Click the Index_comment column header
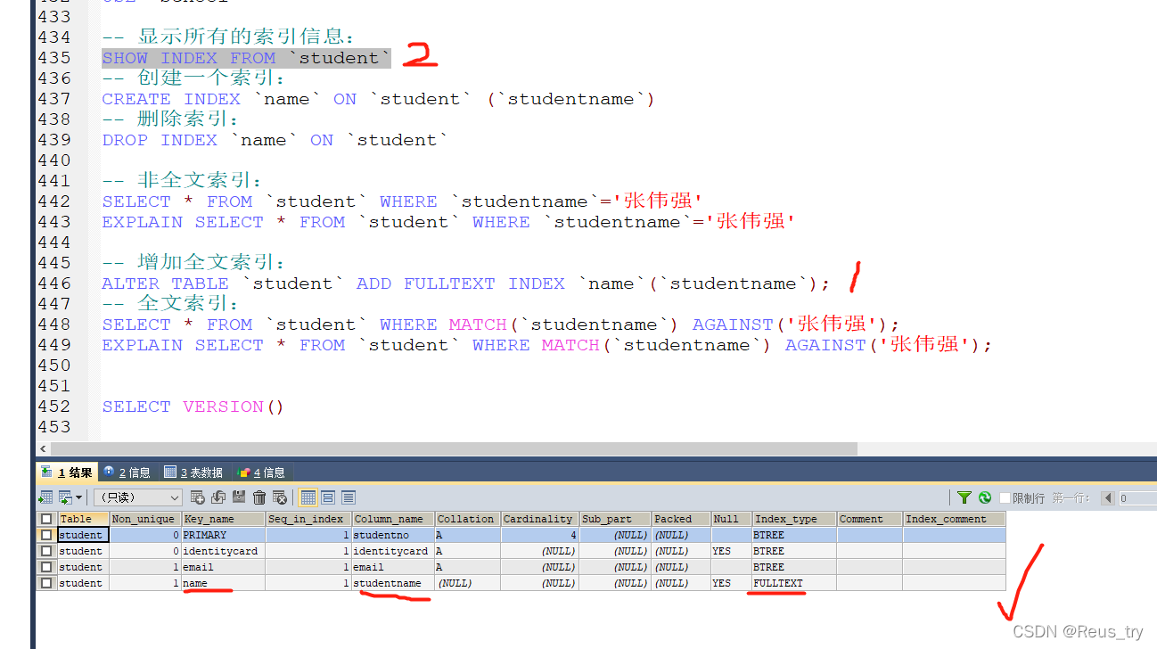 (x=954, y=519)
